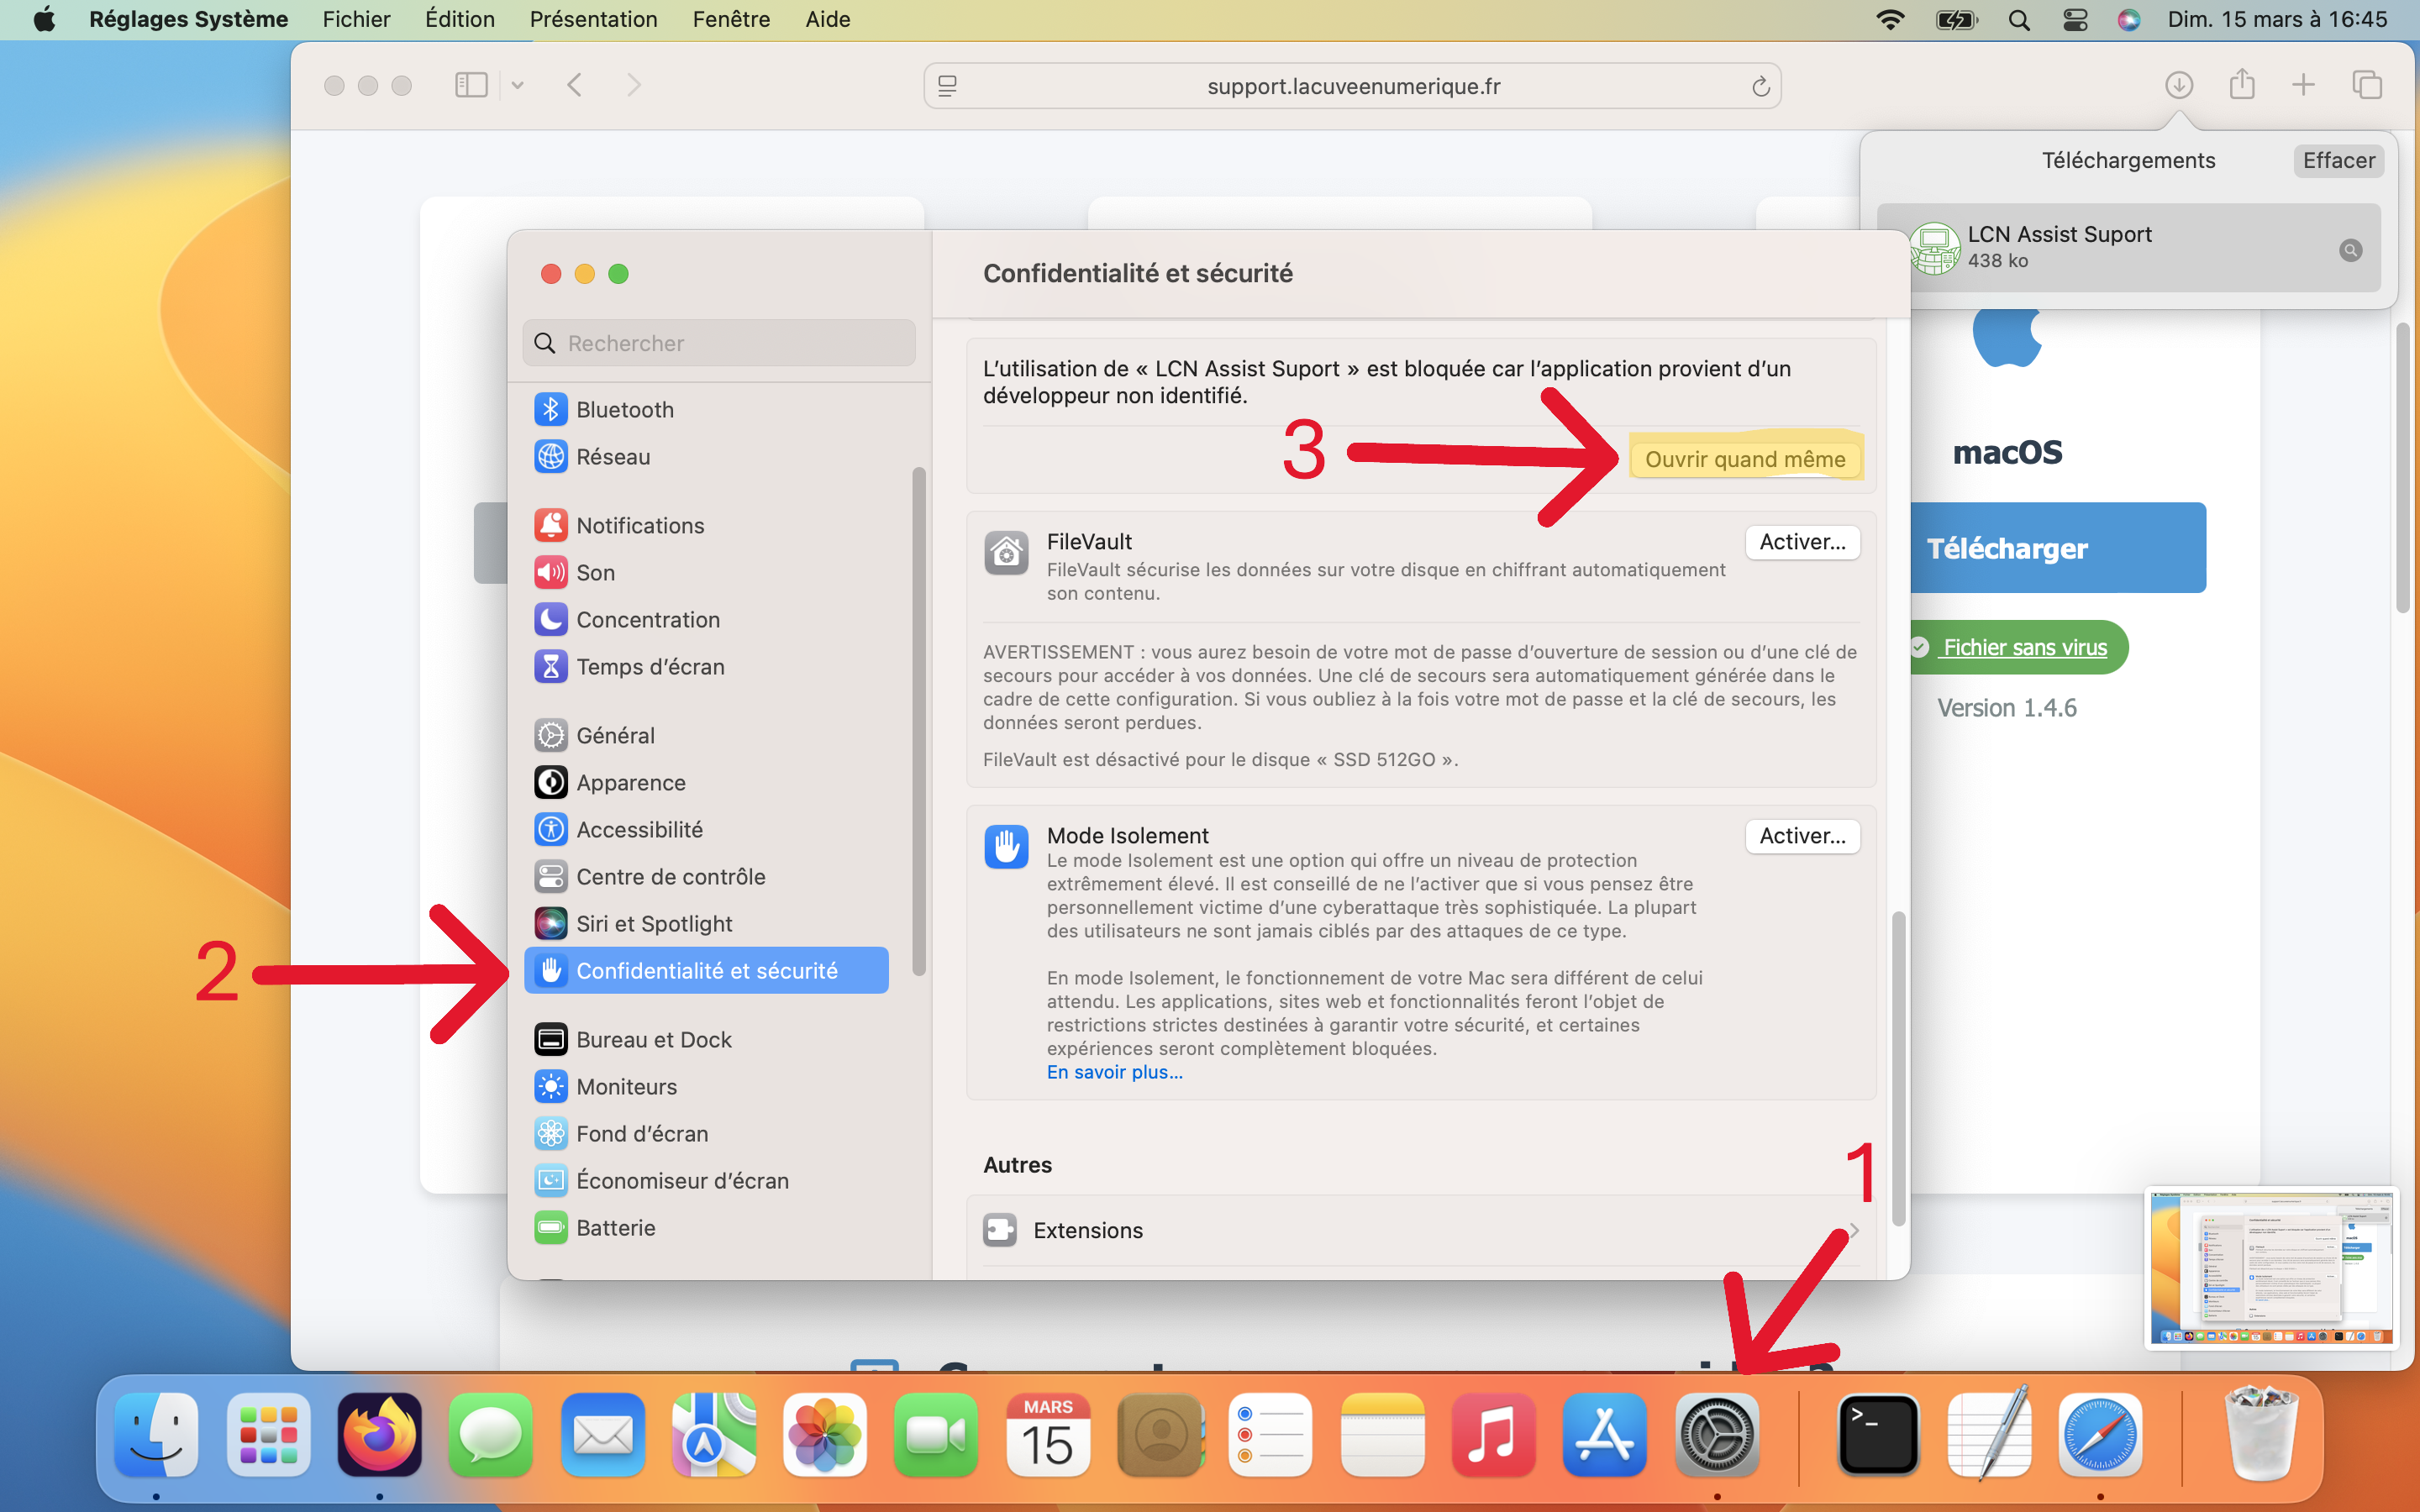
Task: Open Accessibilité settings icon
Action: pos(550,830)
